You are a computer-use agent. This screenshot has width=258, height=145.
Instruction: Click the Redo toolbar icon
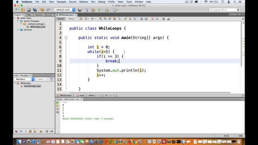point(48,10)
